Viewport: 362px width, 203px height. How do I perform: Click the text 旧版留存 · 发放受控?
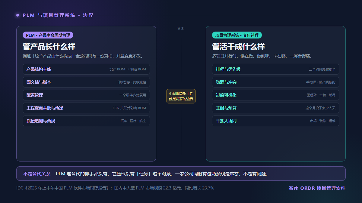(131, 82)
